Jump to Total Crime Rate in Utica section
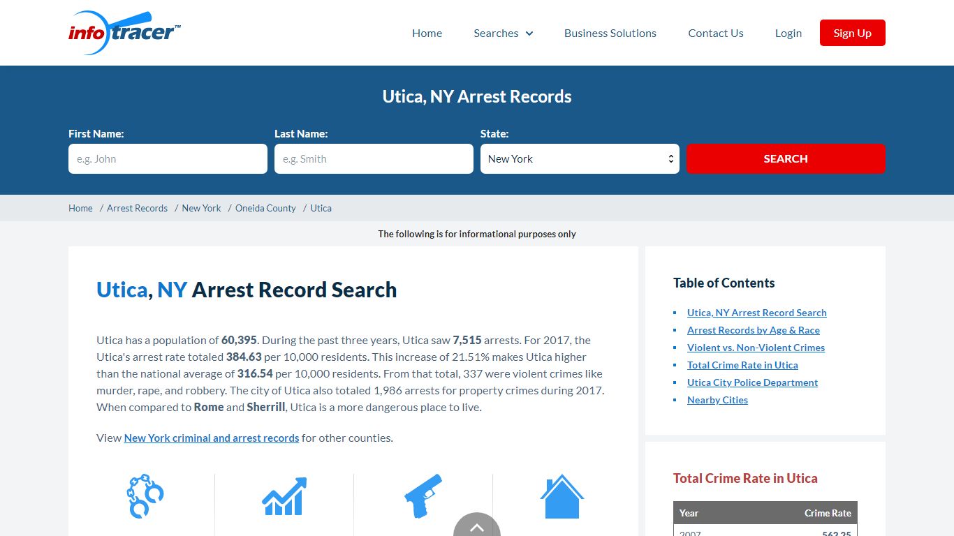Viewport: 954px width, 536px height. pos(742,365)
